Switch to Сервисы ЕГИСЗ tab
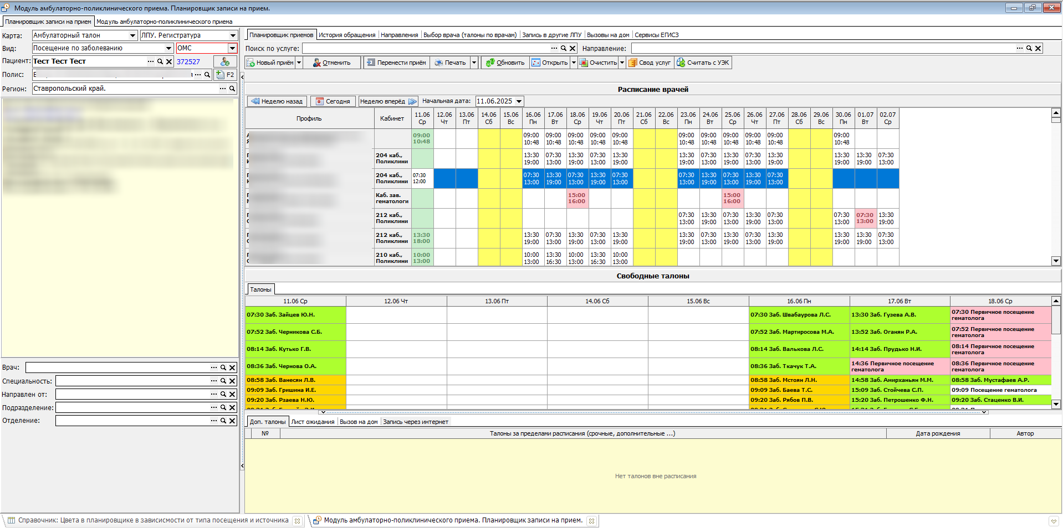 (x=657, y=35)
